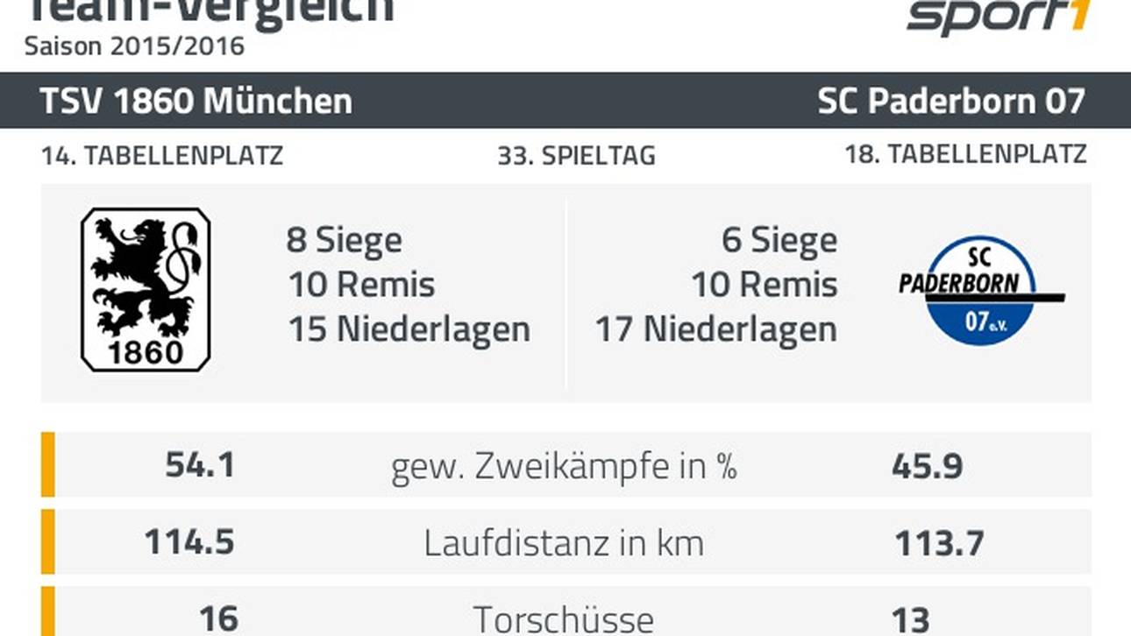Viewport: 1131px width, 636px height.
Task: Click the TSV 1860 München team name
Action: pos(196,101)
